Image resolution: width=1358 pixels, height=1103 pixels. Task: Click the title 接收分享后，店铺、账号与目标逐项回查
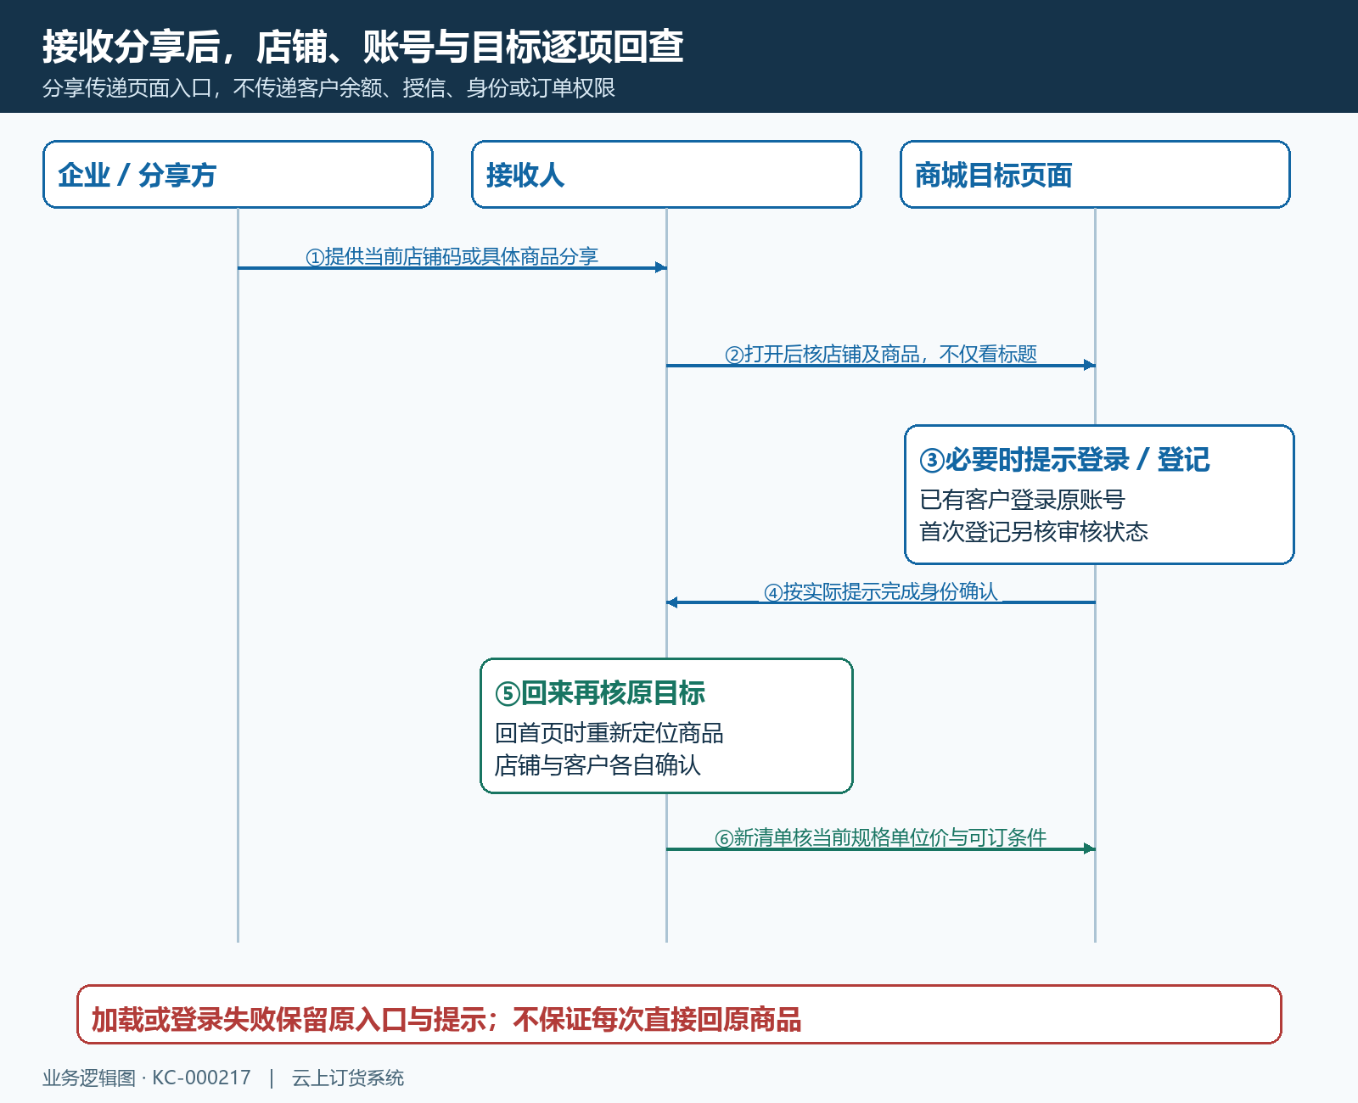363,47
